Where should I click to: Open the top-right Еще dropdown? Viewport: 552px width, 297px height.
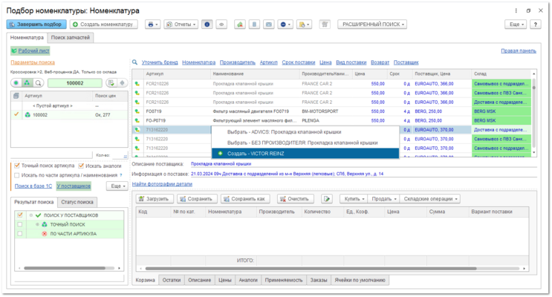pos(516,25)
